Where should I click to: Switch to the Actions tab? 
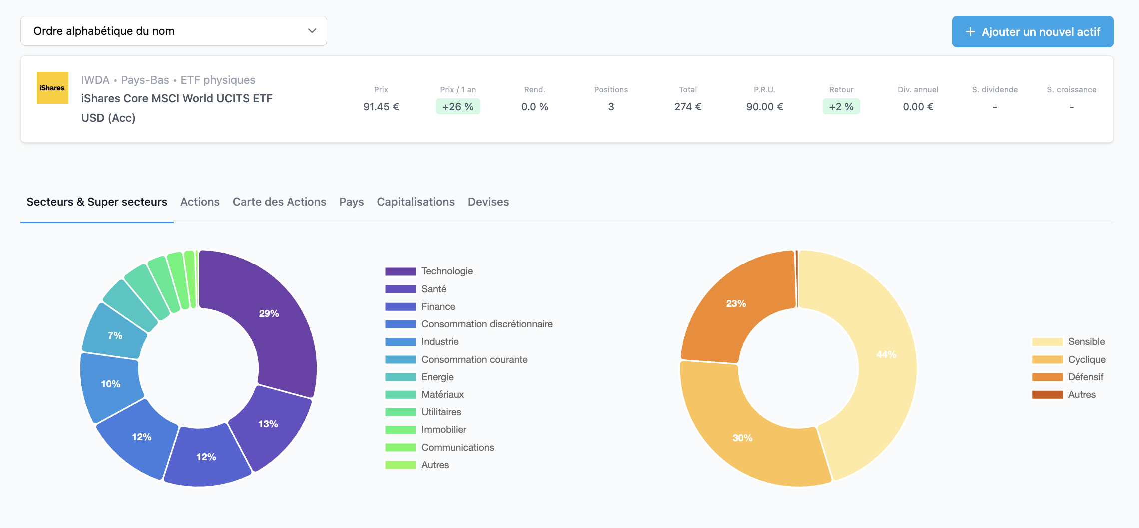pyautogui.click(x=200, y=202)
